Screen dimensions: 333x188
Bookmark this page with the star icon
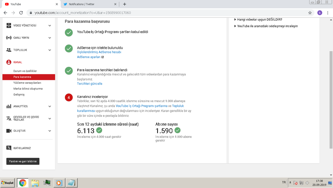pyautogui.click(x=310, y=13)
